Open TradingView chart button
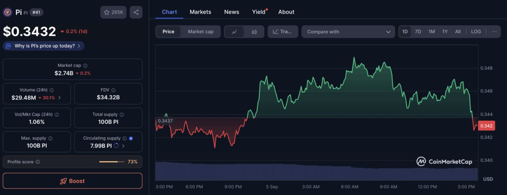Image resolution: width=507 pixels, height=195 pixels. click(x=283, y=32)
